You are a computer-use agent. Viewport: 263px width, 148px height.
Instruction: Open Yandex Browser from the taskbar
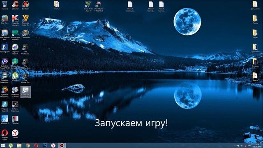tap(53, 146)
